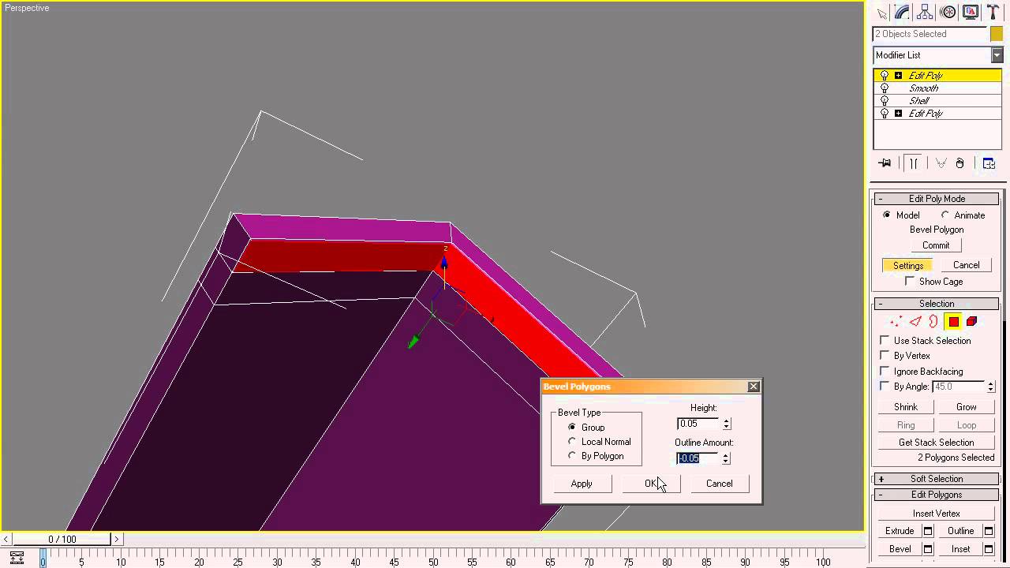This screenshot has height=568, width=1010.
Task: Open Outline settings box
Action: coord(989,531)
